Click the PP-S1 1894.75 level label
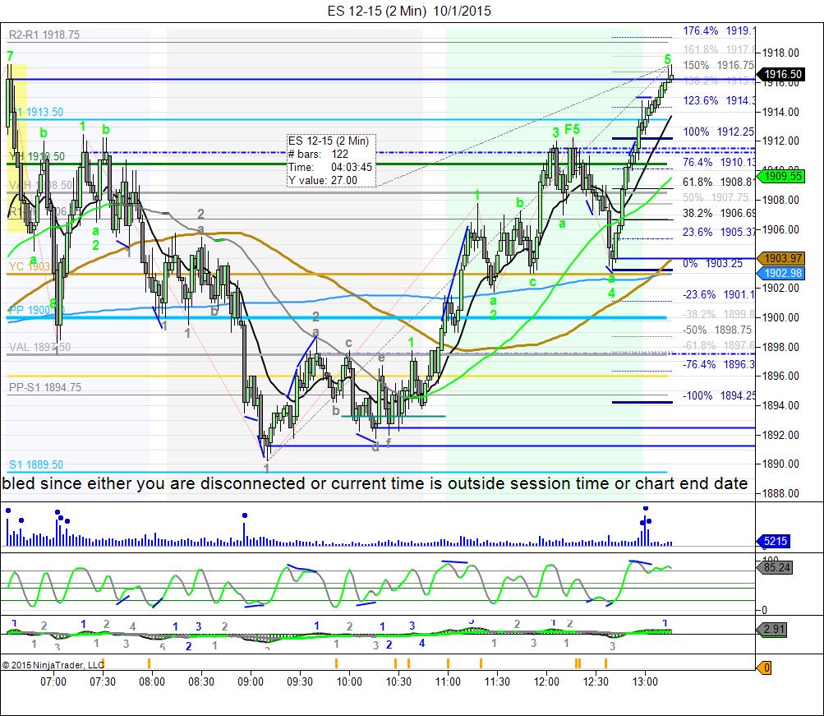 coord(44,387)
